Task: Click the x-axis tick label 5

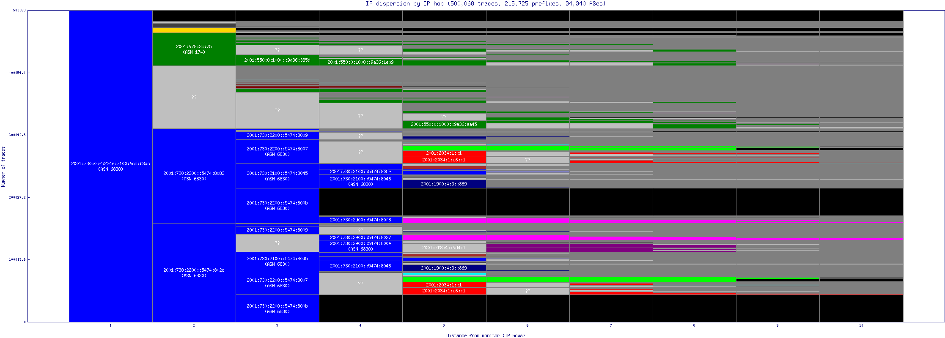Action: point(444,325)
